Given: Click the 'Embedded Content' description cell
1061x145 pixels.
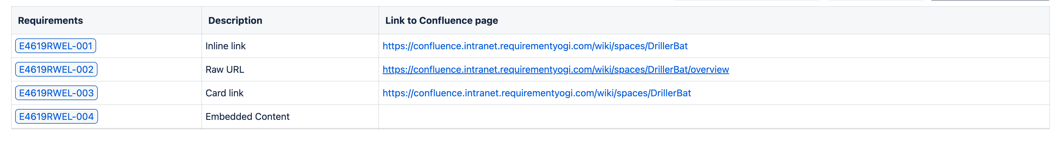Looking at the screenshot, I should 247,117.
